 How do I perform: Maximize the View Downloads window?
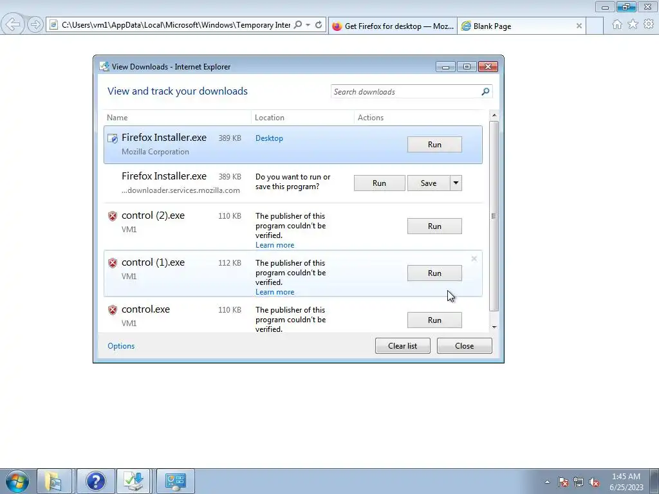click(467, 67)
